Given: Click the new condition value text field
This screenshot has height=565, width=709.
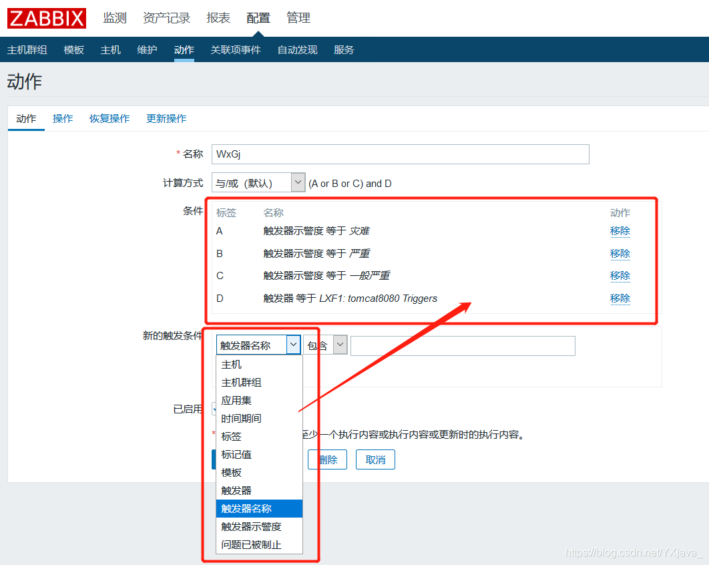Looking at the screenshot, I should [463, 346].
